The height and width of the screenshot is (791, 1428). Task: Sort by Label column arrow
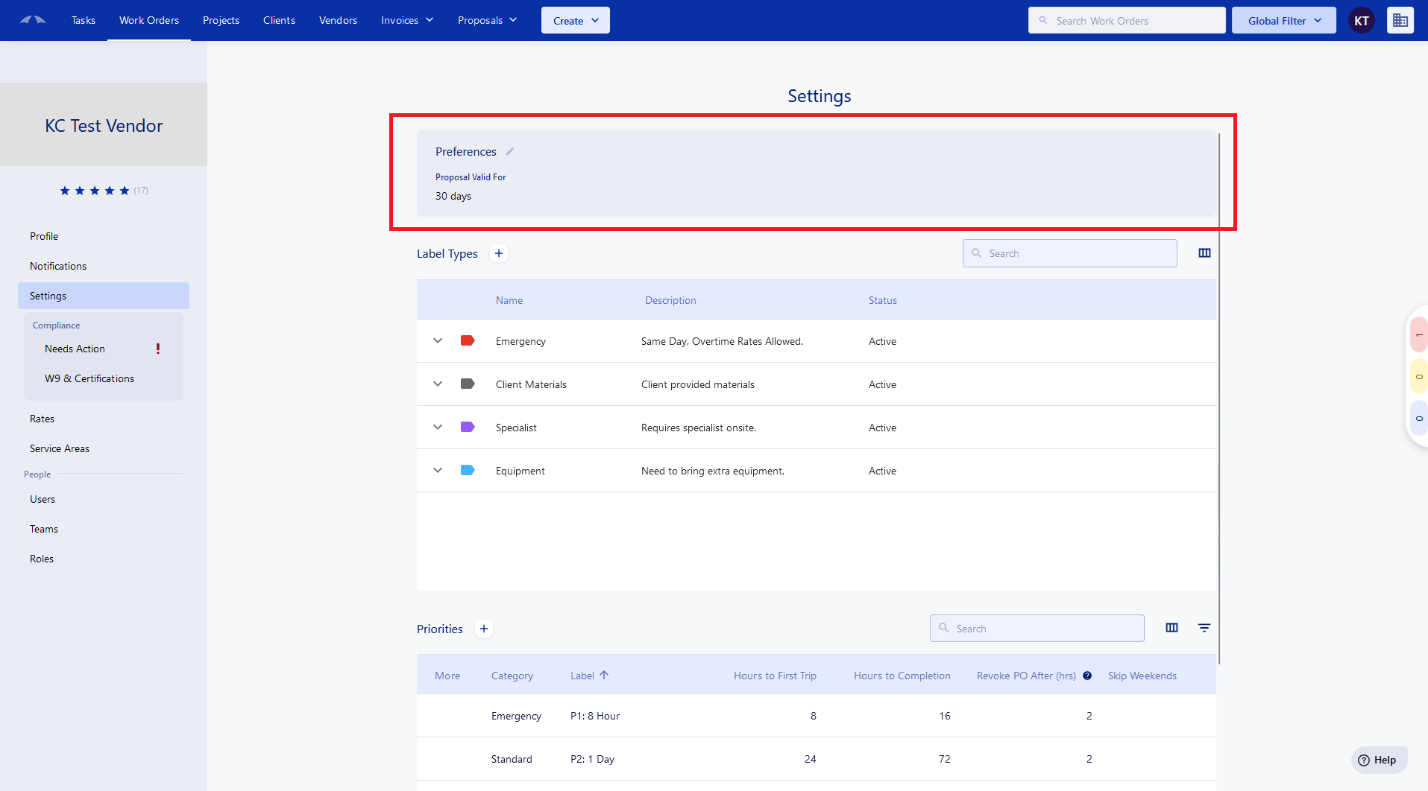pyautogui.click(x=604, y=676)
